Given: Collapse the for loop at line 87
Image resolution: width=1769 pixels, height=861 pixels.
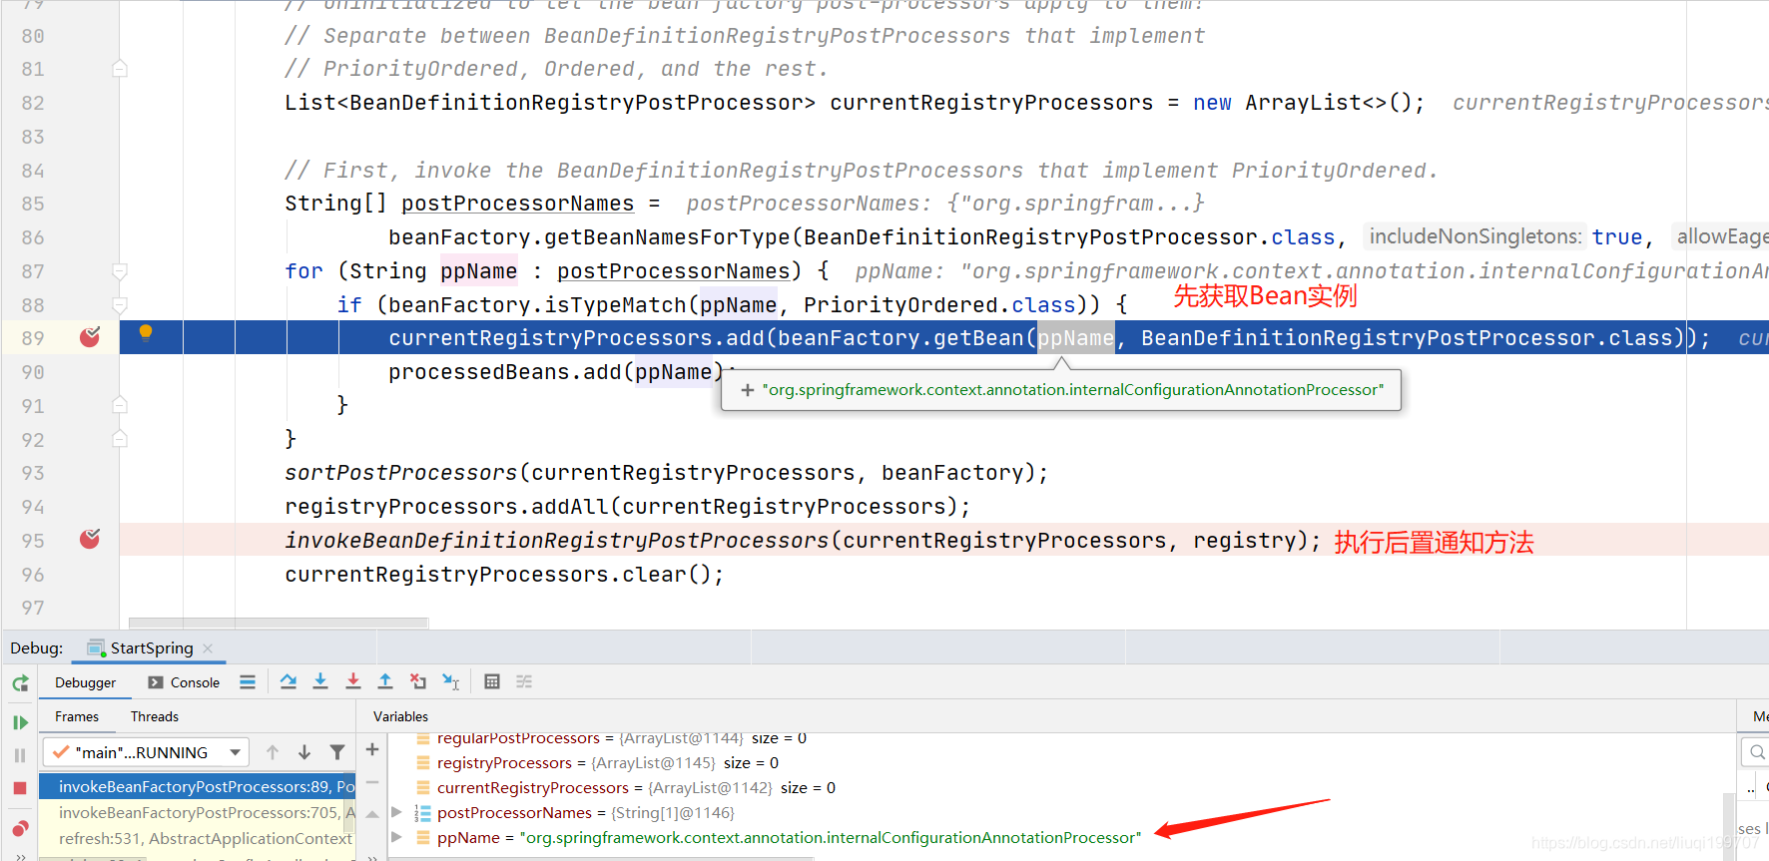Looking at the screenshot, I should pyautogui.click(x=120, y=271).
